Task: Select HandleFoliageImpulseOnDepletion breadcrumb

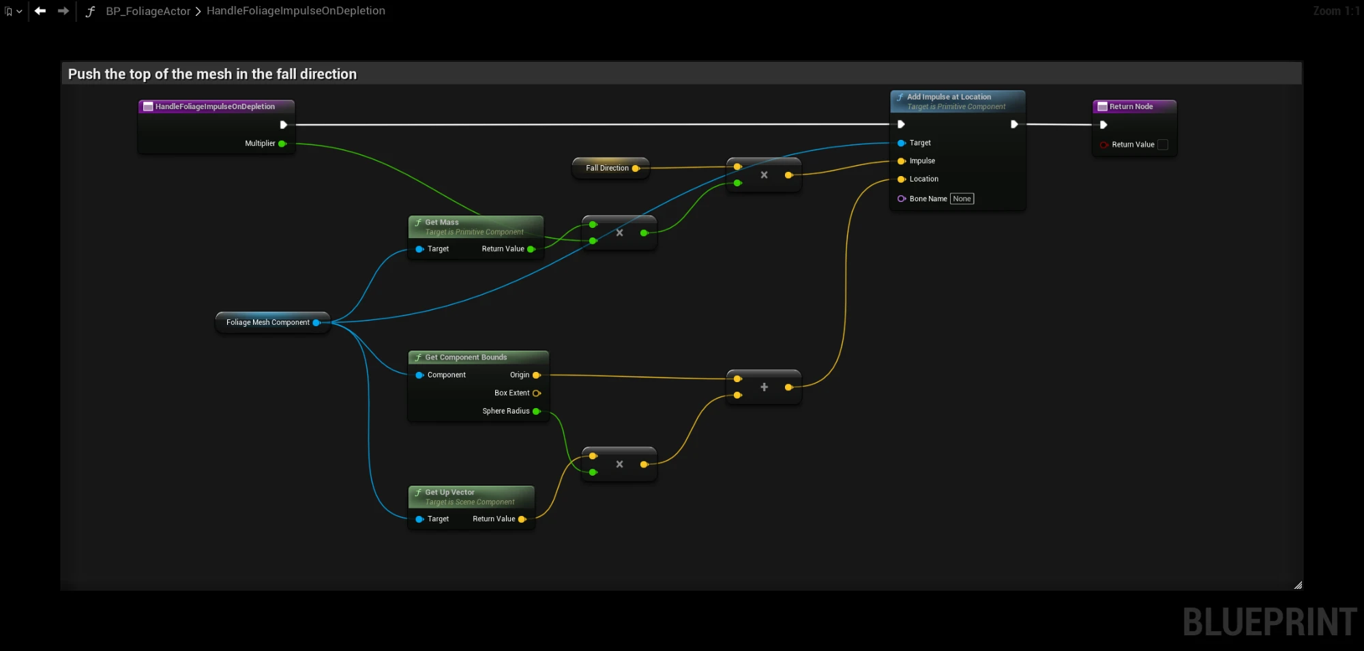Action: [296, 11]
